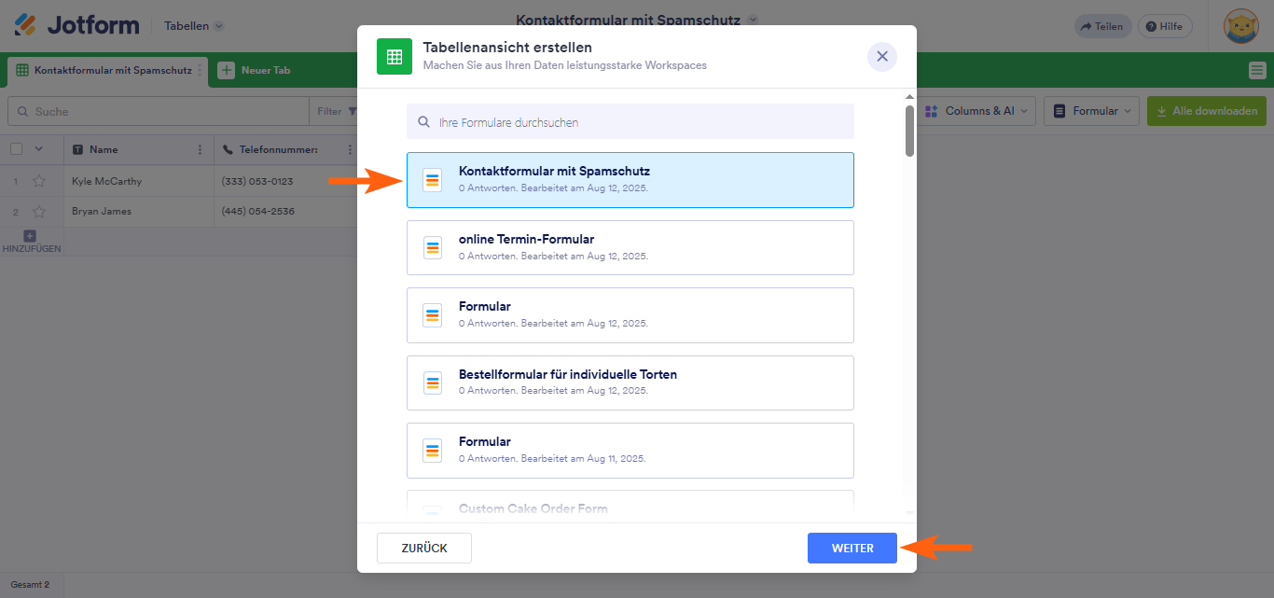Screen dimensions: 1274x598
Task: Click form icon of Bestellformular für individuelle Torten
Action: [432, 382]
